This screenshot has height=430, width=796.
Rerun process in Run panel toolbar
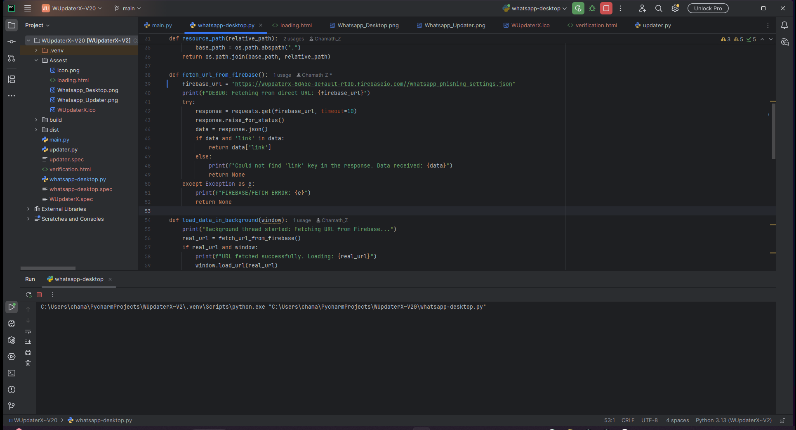click(28, 295)
